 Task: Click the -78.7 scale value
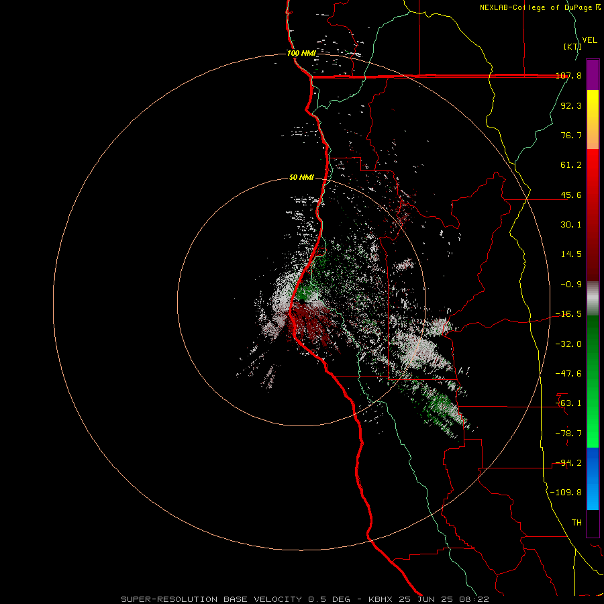[569, 434]
